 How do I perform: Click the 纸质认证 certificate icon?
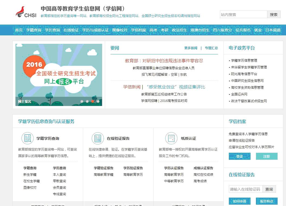[x=171, y=138]
